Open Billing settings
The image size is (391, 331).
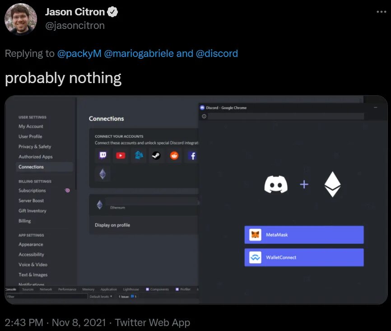[x=24, y=221]
